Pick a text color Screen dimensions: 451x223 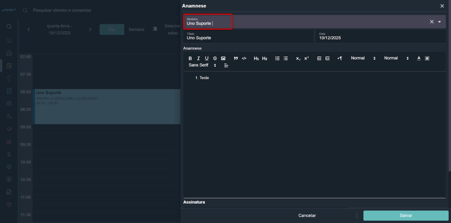(419, 58)
